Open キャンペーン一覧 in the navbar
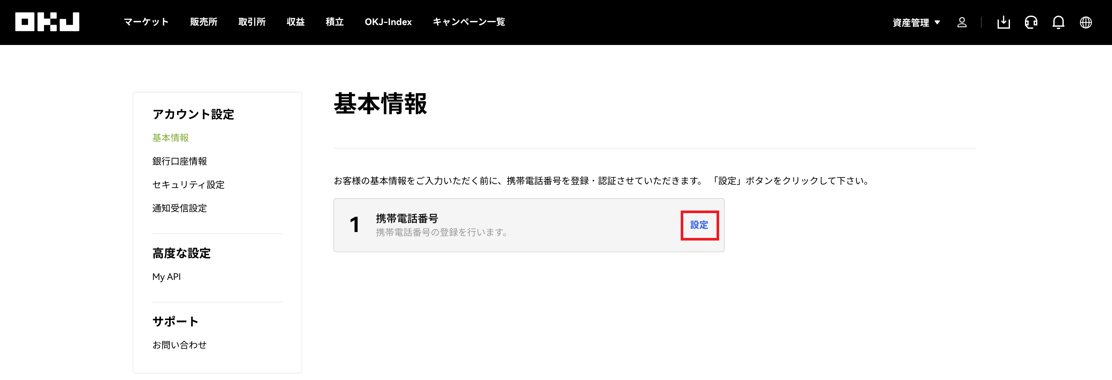The image size is (1112, 380). pos(469,22)
